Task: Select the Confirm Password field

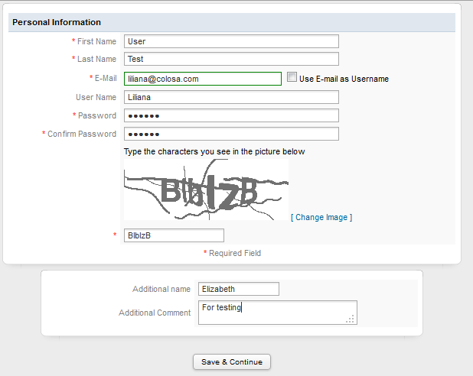Action: click(231, 134)
